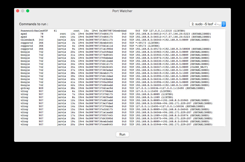This screenshot has height=162, width=245.
Task: Click the '127.0.0.1:13310 (LISTEN)' entry
Action: click(x=167, y=31)
